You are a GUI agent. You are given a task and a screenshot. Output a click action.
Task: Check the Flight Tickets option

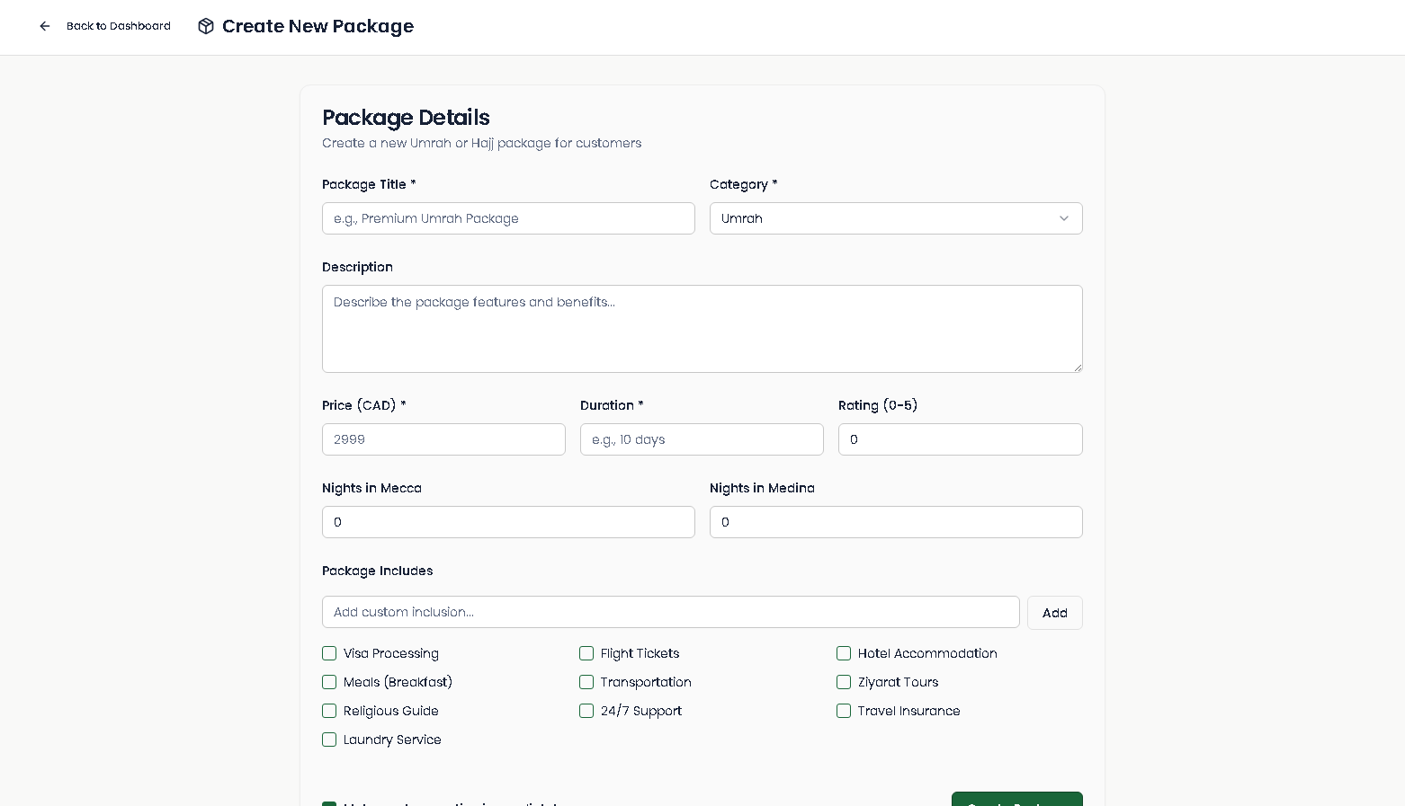(586, 653)
